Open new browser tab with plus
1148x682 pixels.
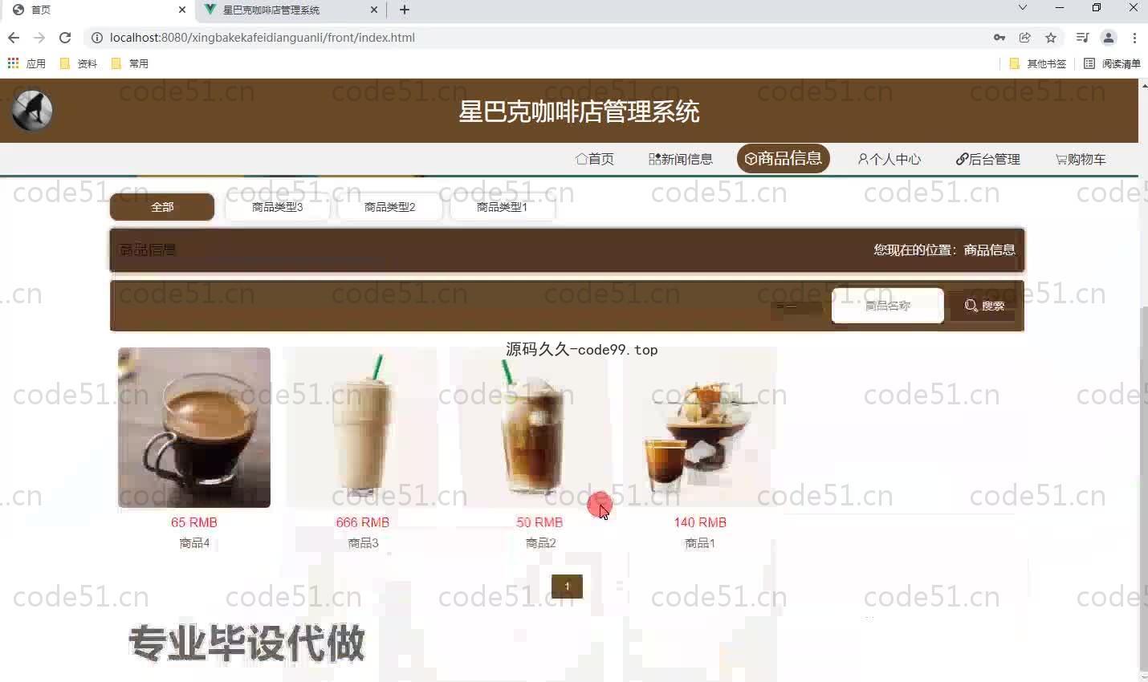[405, 10]
